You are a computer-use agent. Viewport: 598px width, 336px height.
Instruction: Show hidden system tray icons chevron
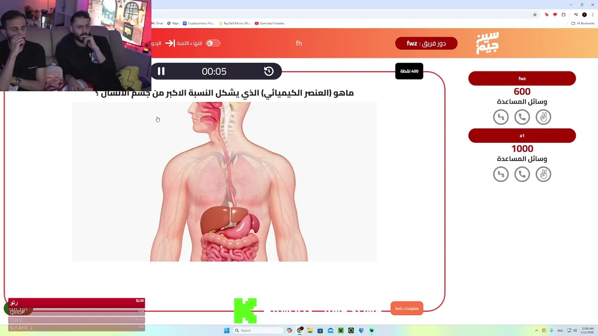[x=536, y=330]
